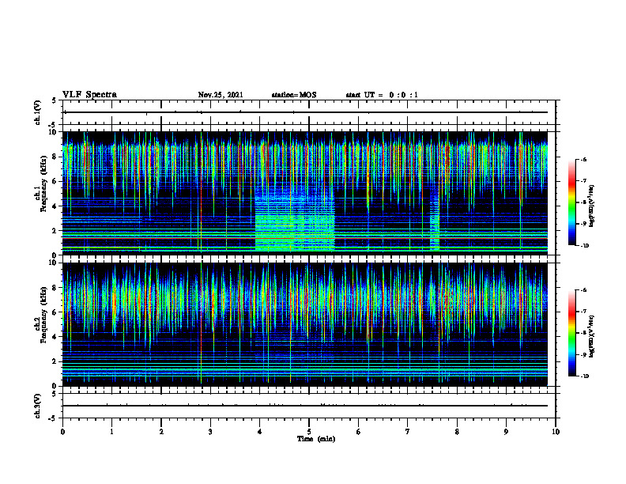Click the "start UT = 0:0:1" text

click(x=382, y=95)
